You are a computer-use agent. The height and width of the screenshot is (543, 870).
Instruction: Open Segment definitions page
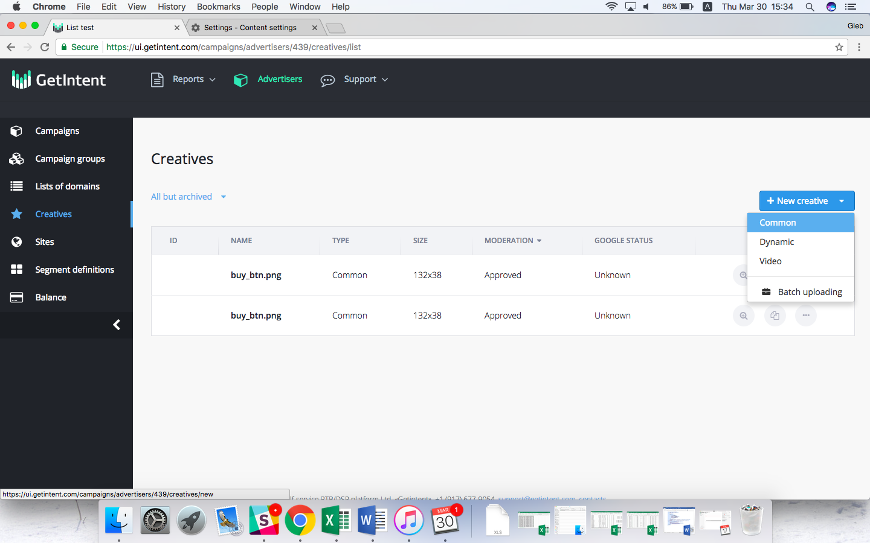[74, 270]
